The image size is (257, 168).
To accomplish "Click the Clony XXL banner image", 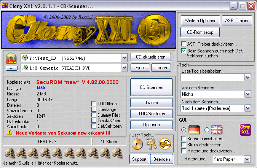I will tap(88, 30).
